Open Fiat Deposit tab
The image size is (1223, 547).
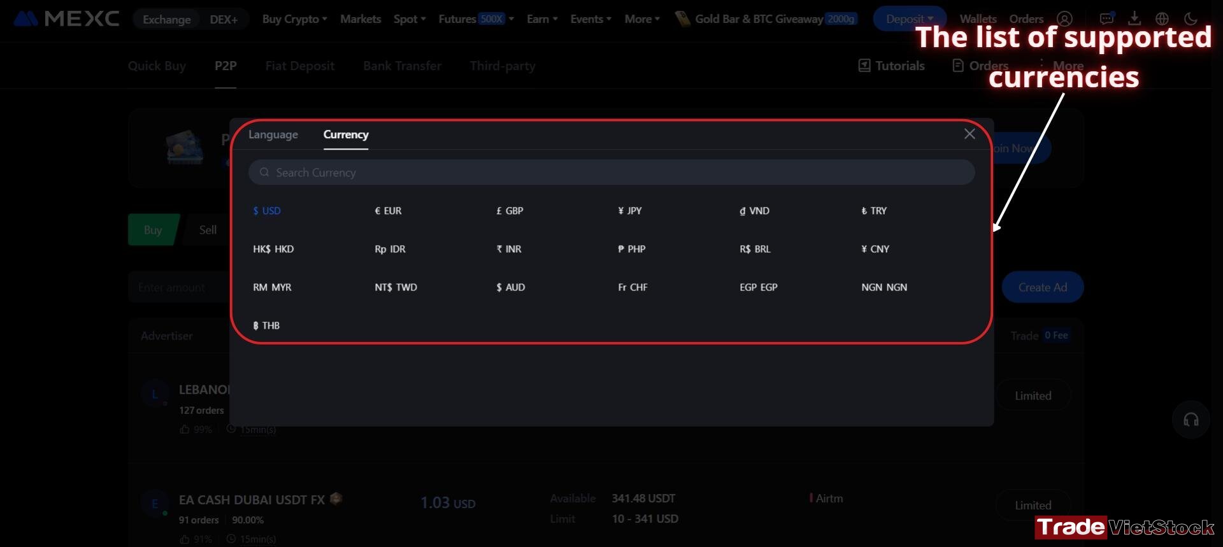point(299,66)
